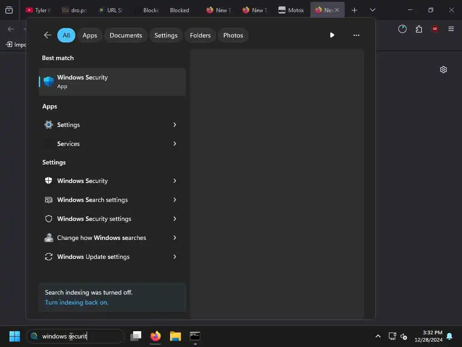Switch to the Documents filter
Screen dimensions: 462x347
tap(125, 35)
